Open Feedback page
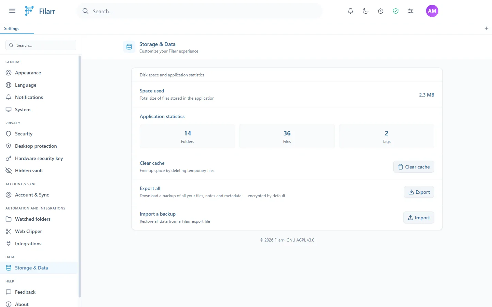The height and width of the screenshot is (307, 492). pos(39,292)
